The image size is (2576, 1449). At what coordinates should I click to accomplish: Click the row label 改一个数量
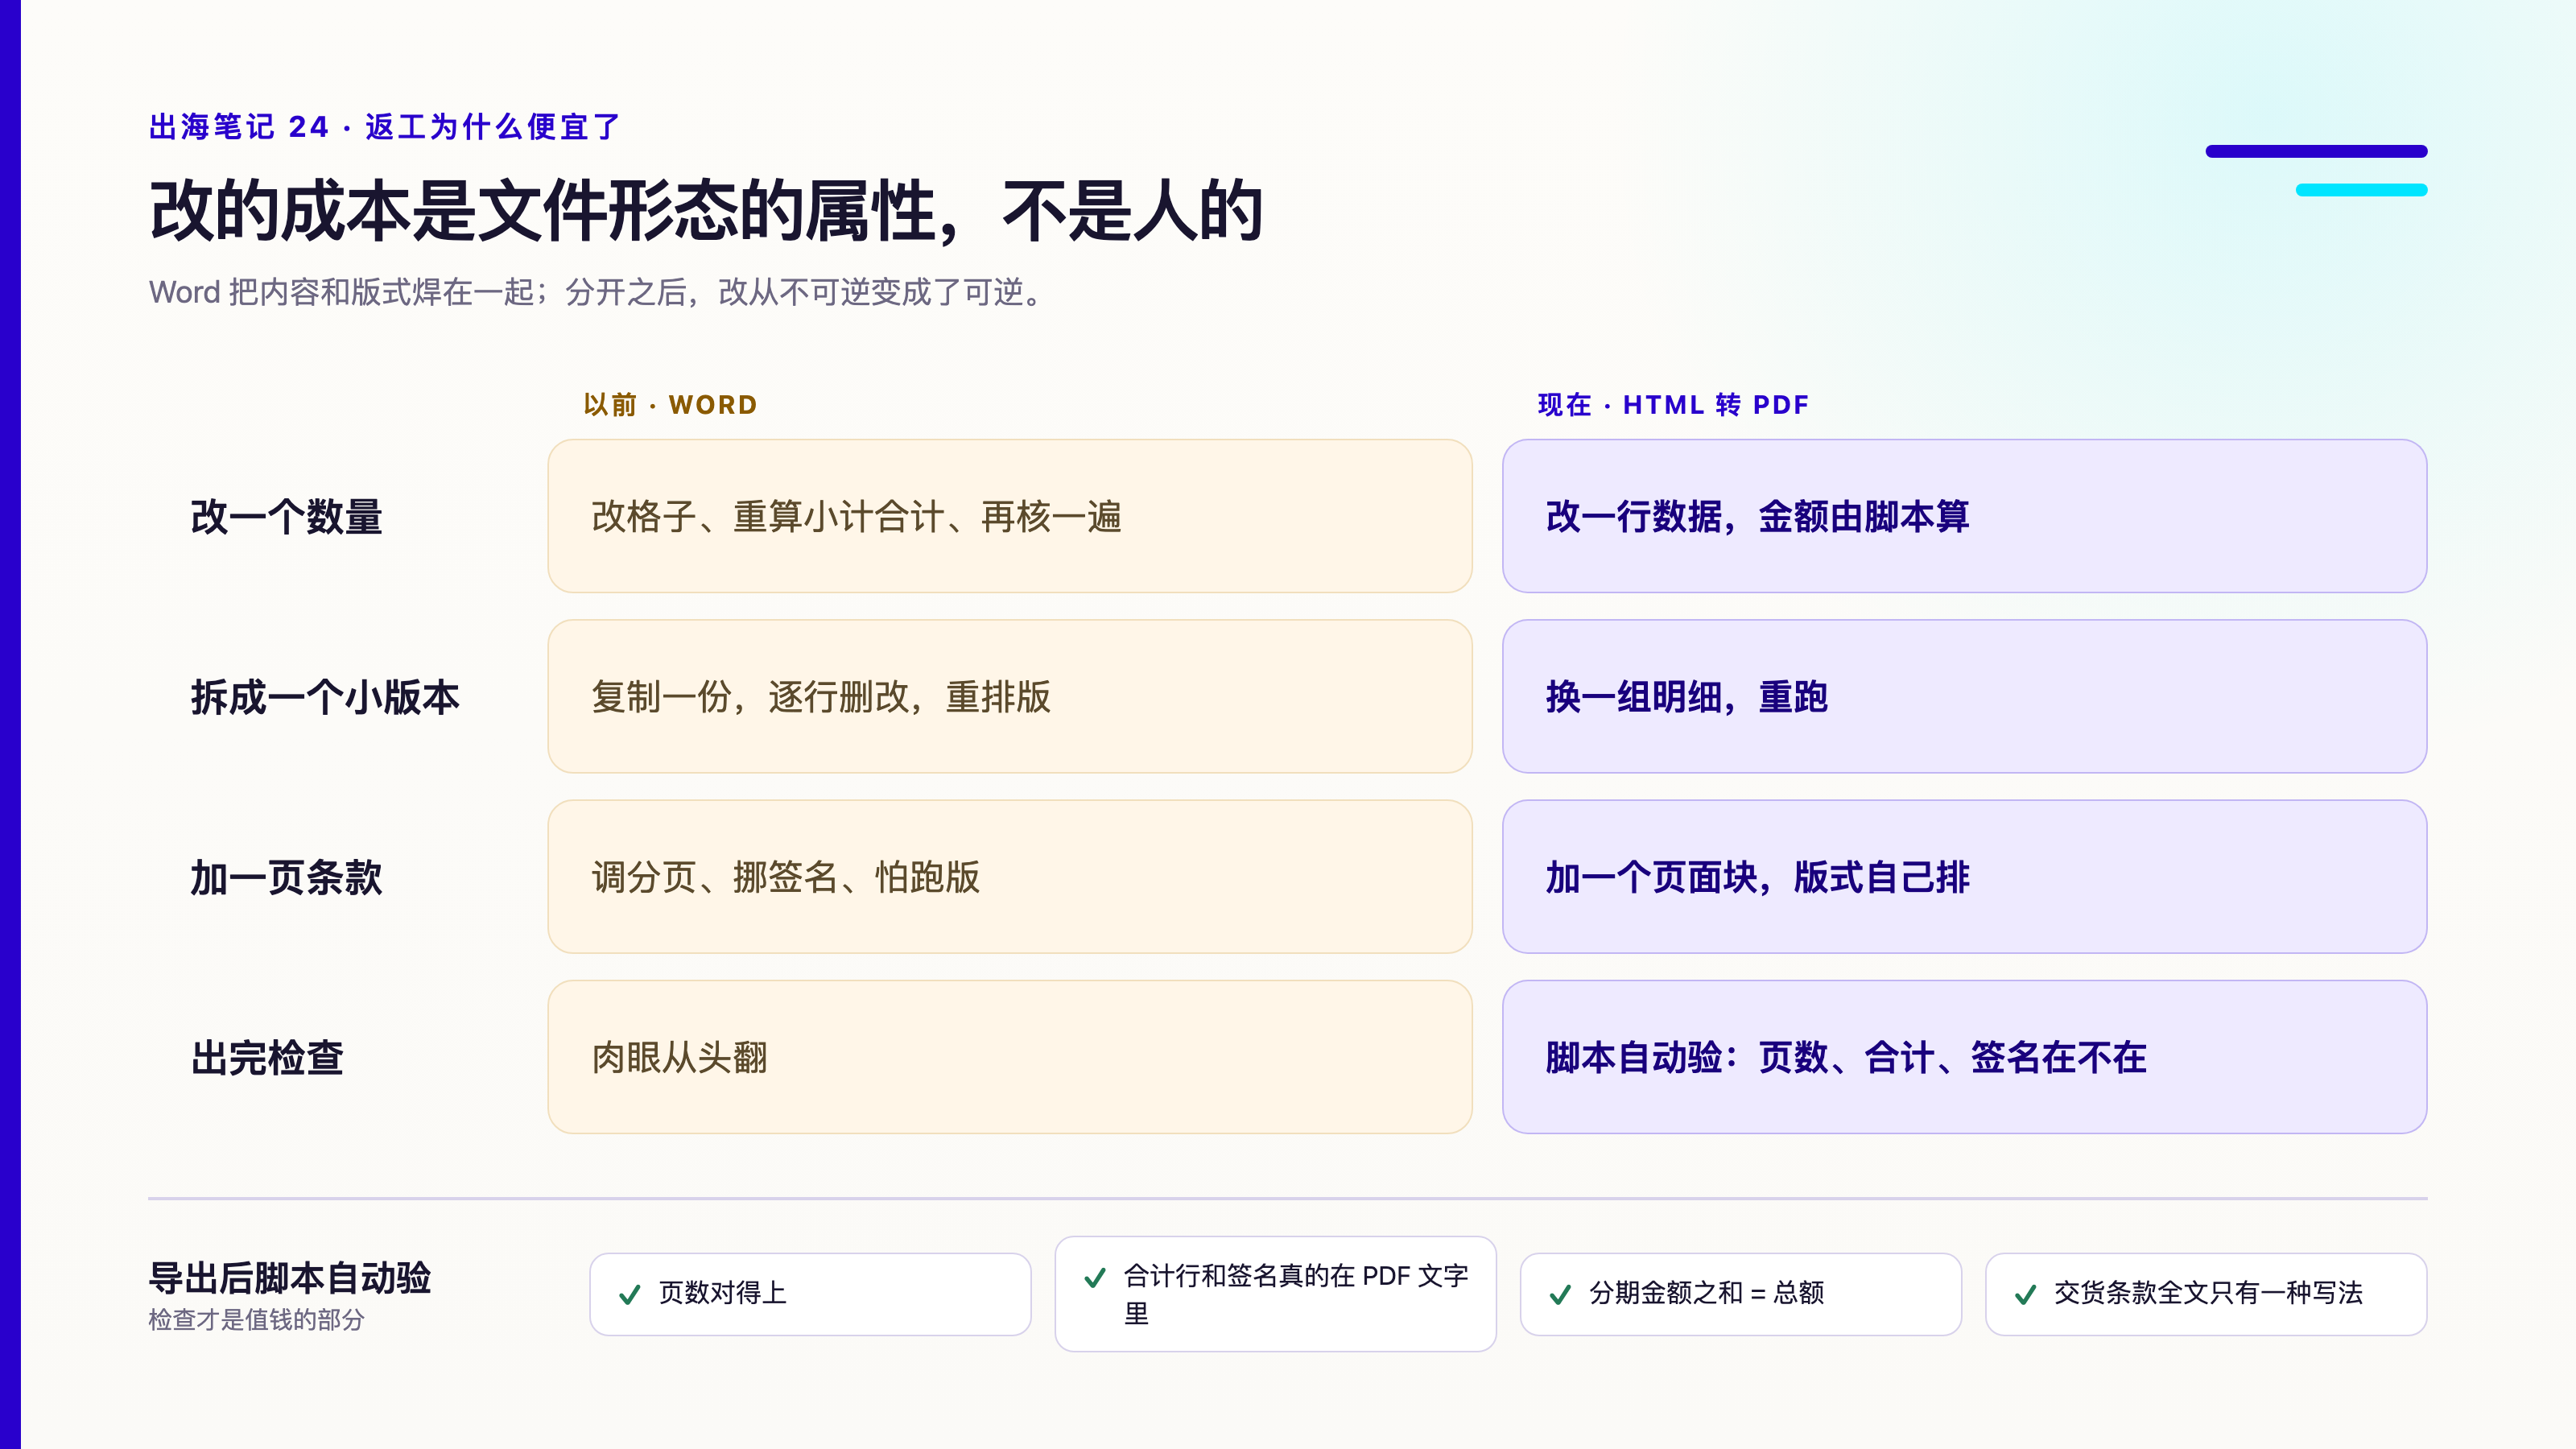click(287, 517)
